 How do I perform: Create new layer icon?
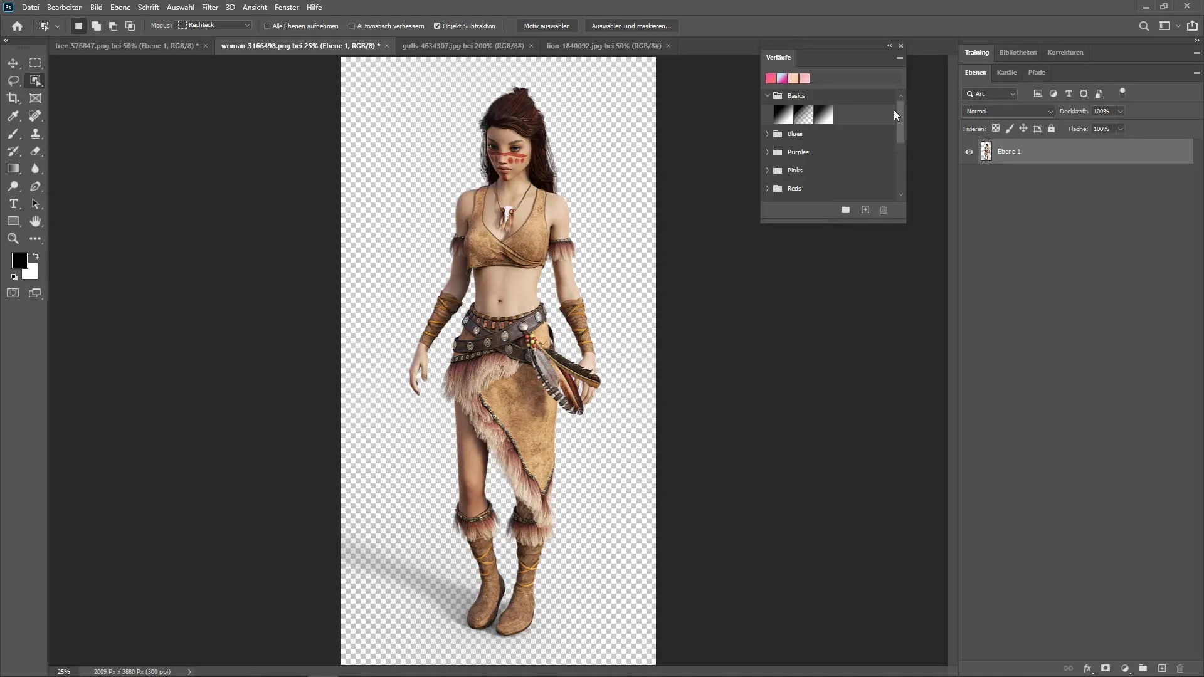point(1162,668)
